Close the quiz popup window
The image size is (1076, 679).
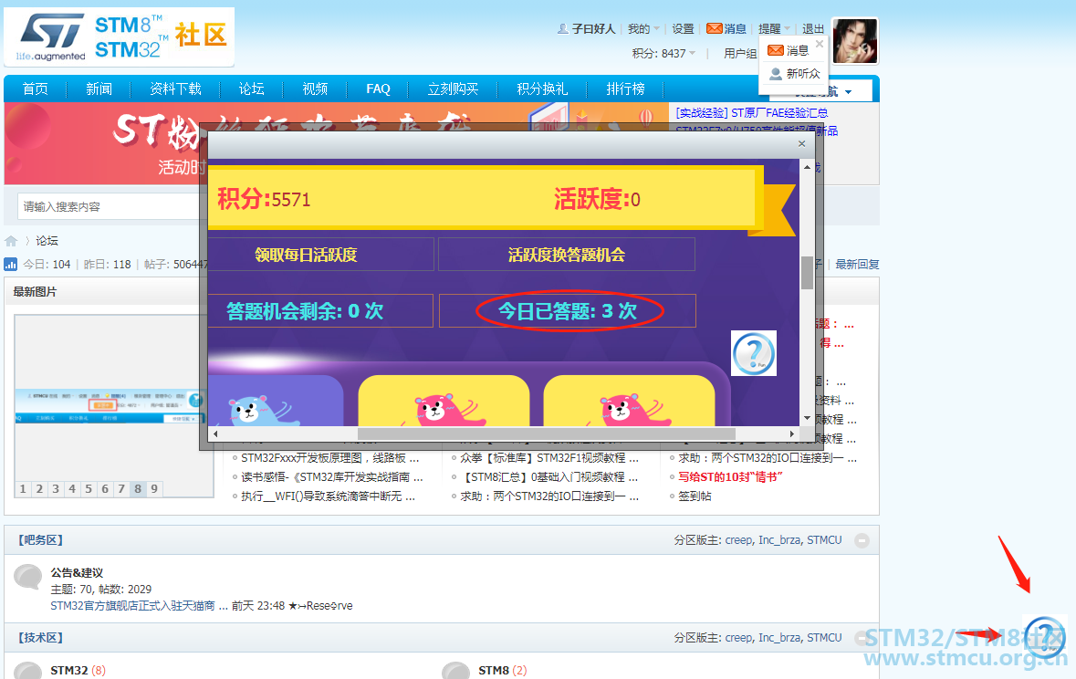click(801, 143)
